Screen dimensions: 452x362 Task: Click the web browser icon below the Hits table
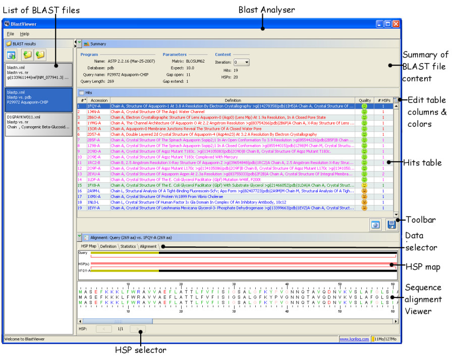point(375,225)
